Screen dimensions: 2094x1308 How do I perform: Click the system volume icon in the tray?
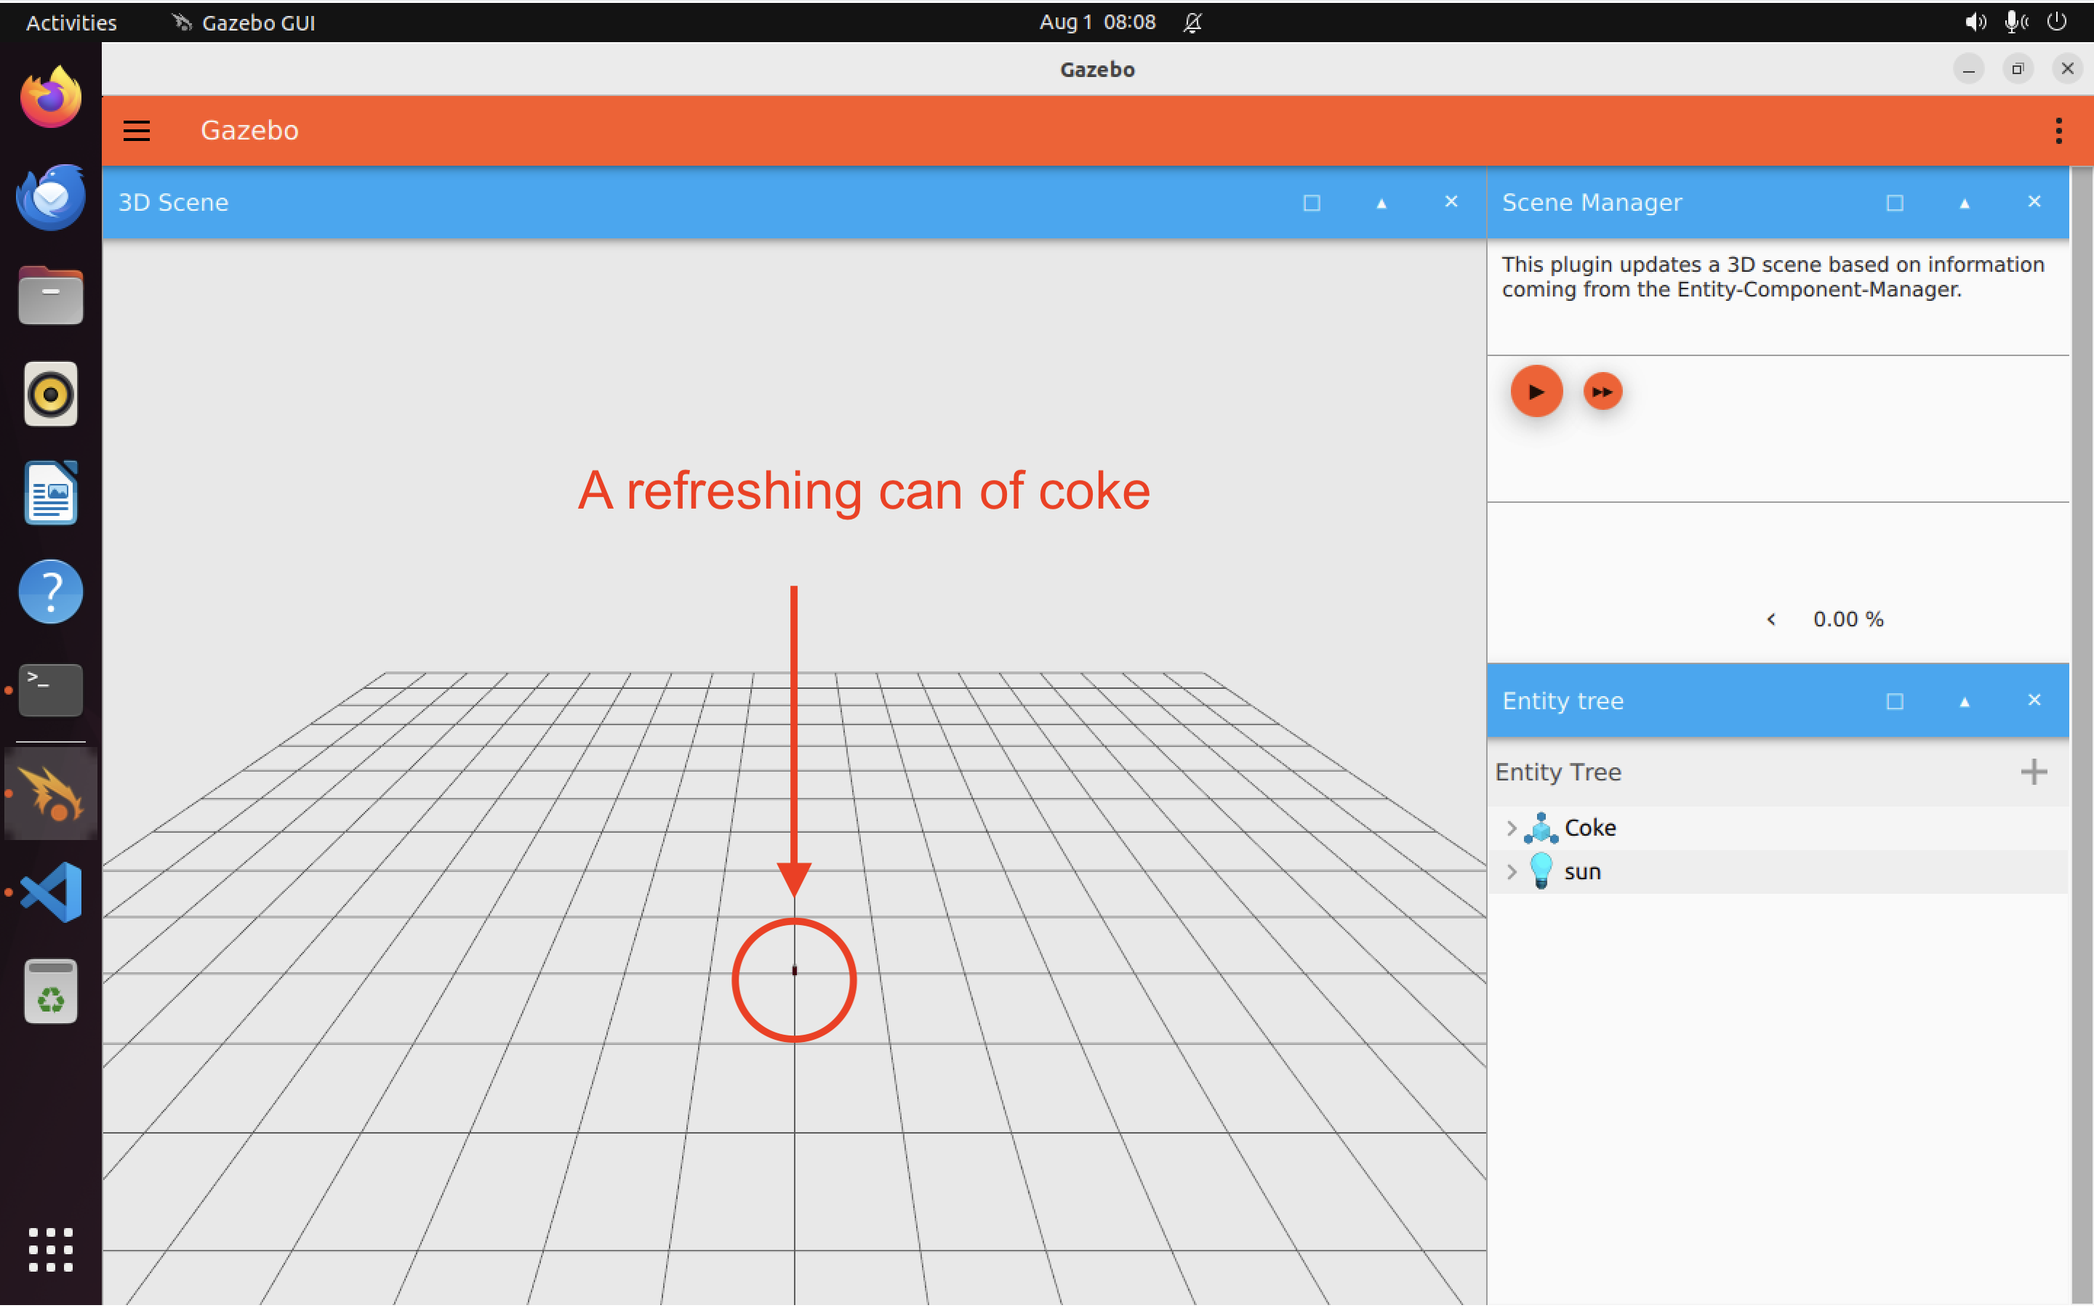coord(1975,22)
